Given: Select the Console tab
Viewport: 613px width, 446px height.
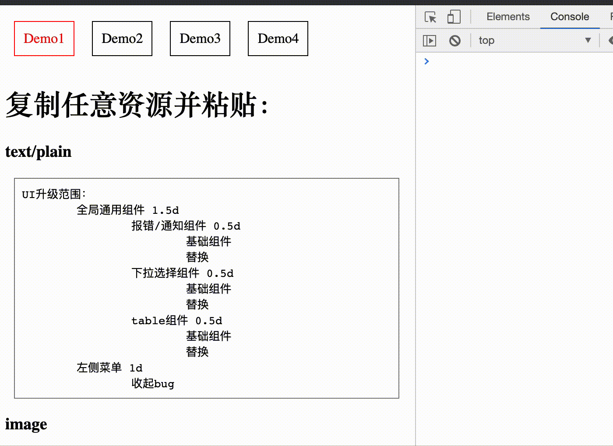Looking at the screenshot, I should [569, 17].
